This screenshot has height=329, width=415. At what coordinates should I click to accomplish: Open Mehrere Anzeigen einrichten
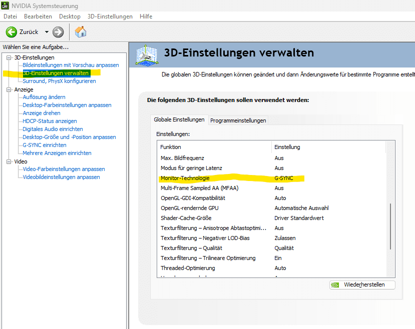coord(57,153)
